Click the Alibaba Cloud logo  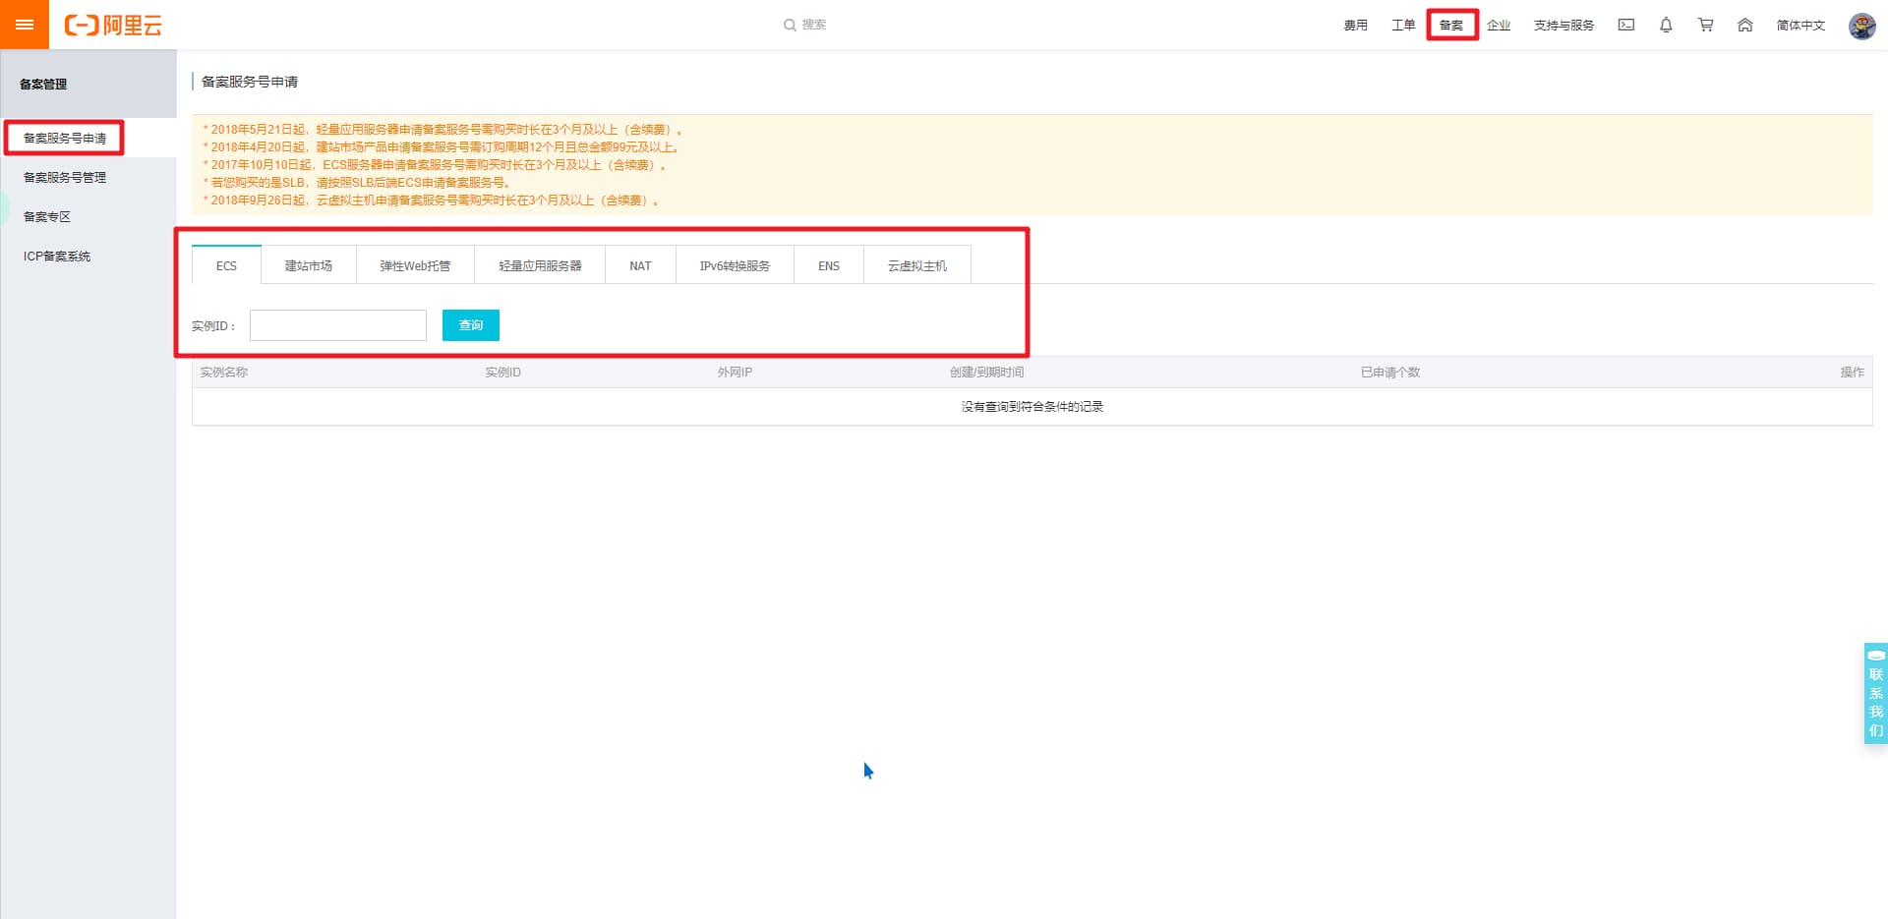coord(113,25)
